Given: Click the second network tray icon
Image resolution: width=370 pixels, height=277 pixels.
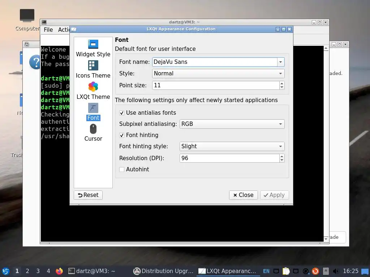Looking at the screenshot, I should click(296, 271).
